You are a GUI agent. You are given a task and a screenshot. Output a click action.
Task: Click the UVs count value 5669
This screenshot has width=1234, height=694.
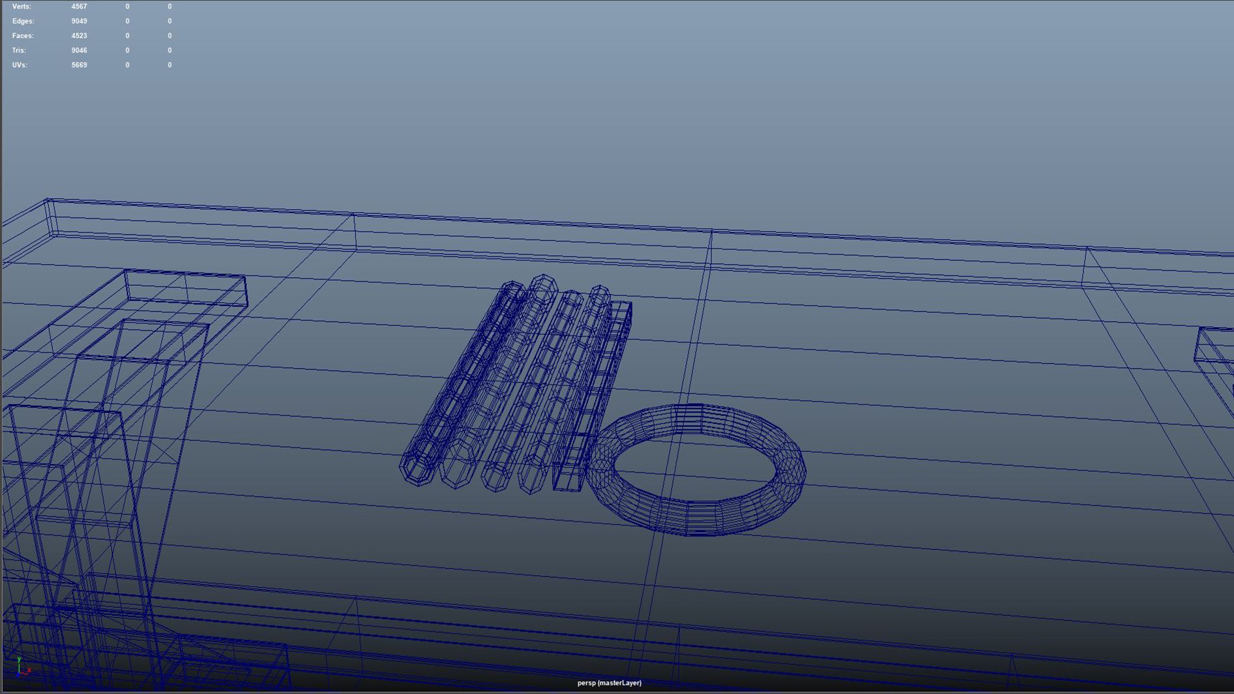click(79, 65)
